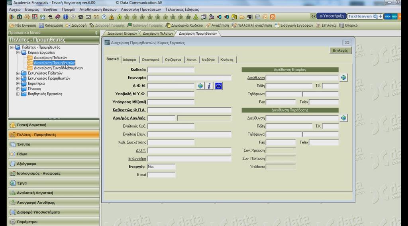
Task: Select Διαχείριση Συναλλασσομένων in the tree
Action: [58, 68]
